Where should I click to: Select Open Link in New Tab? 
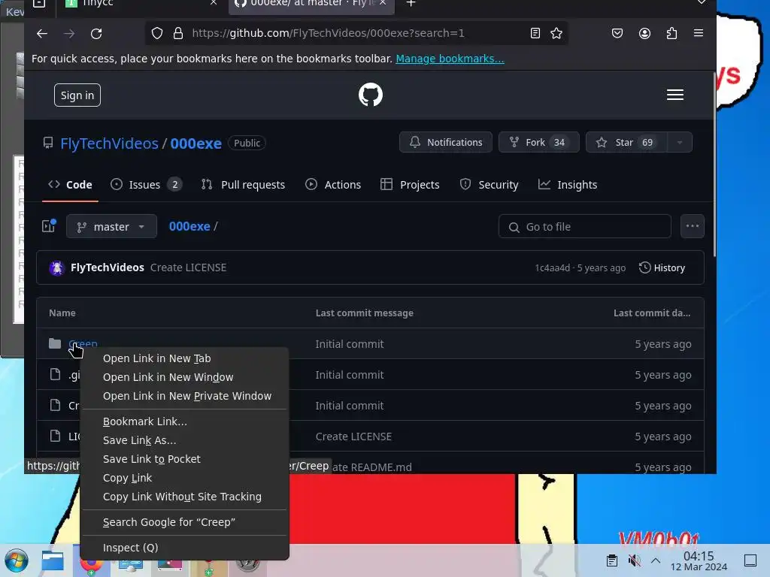pos(184,358)
